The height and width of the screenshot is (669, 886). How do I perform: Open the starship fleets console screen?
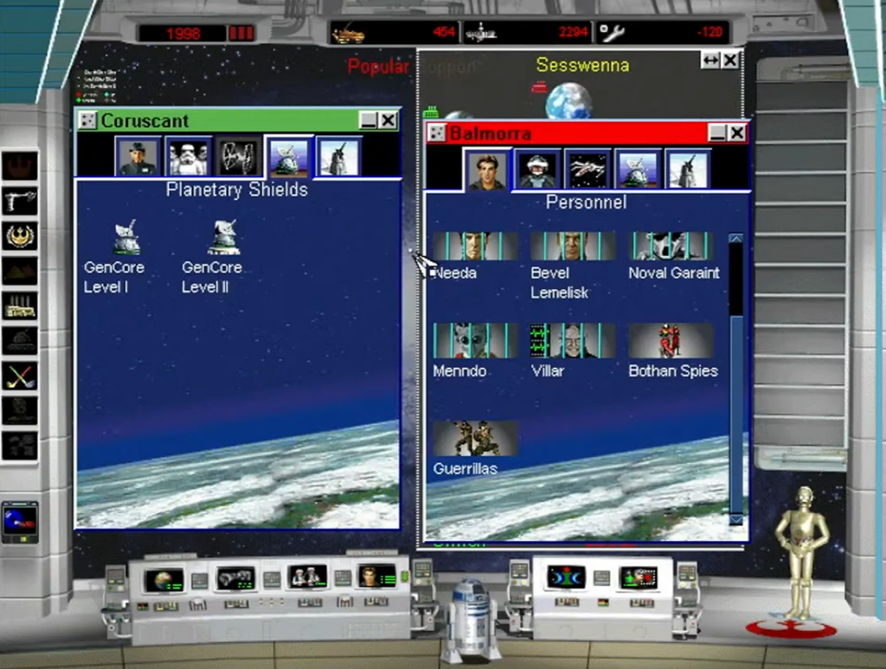point(235,579)
